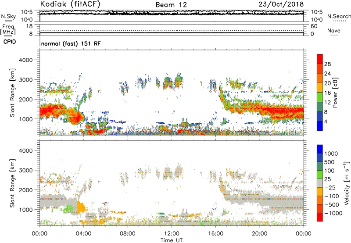The width and height of the screenshot is (351, 243).
Task: Click the Slant Range label of the velocity panel
Action: [x=12, y=183]
